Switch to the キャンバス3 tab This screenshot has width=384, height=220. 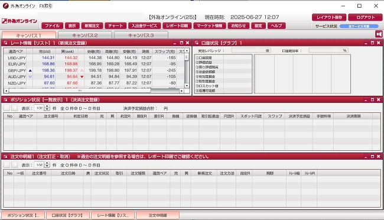pyautogui.click(x=141, y=35)
